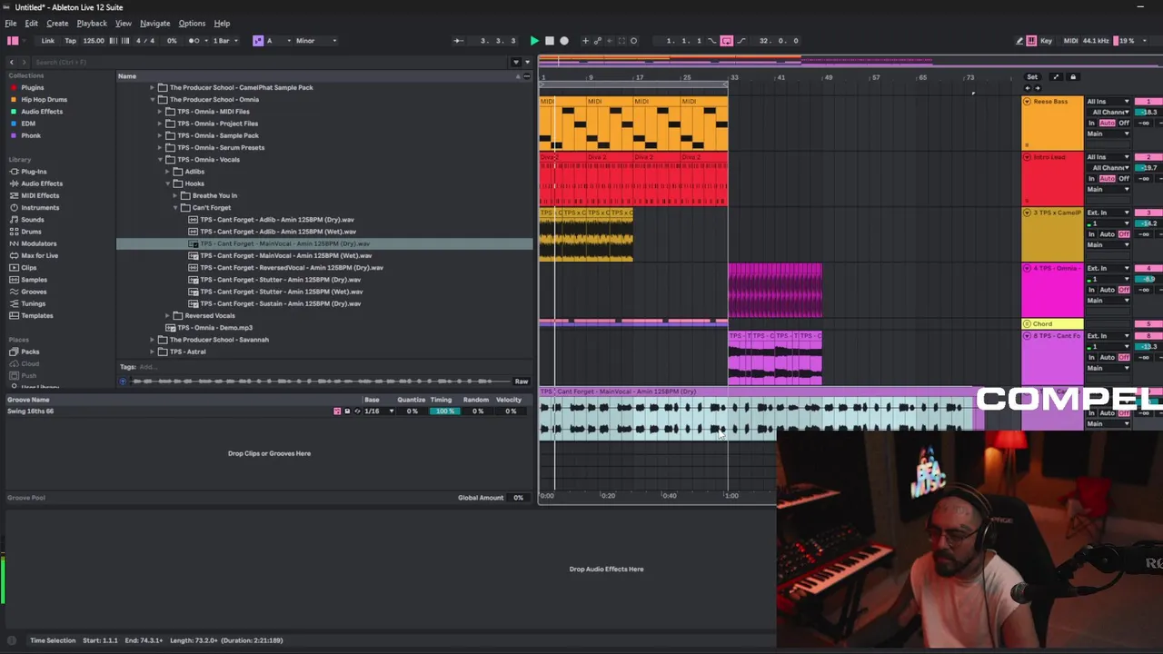Click the save groove disk icon
The width and height of the screenshot is (1163, 654).
click(347, 411)
